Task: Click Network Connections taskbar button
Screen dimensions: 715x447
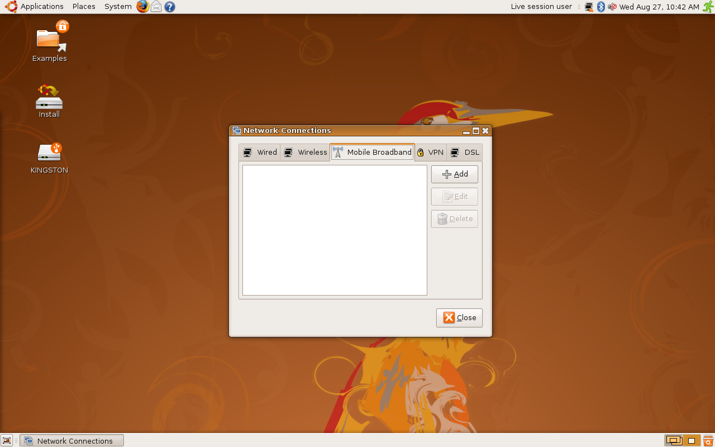Action: (71, 440)
